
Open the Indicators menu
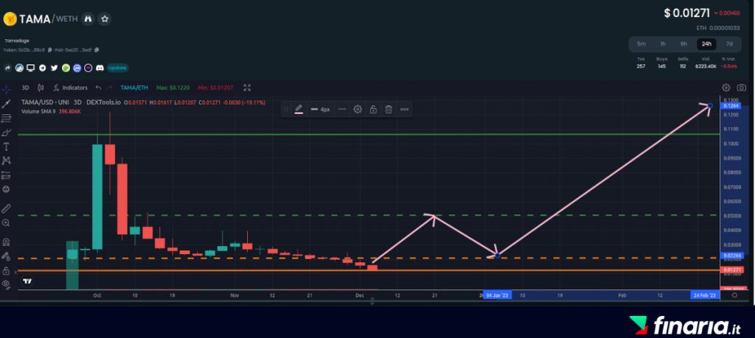pyautogui.click(x=71, y=88)
